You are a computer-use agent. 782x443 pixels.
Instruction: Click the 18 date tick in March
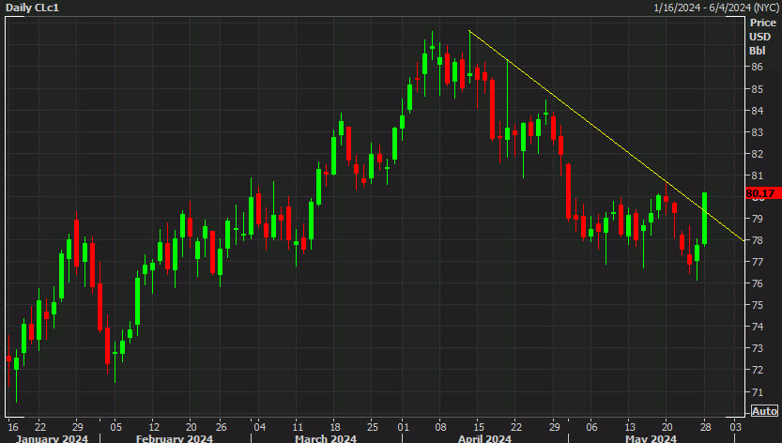coord(334,427)
